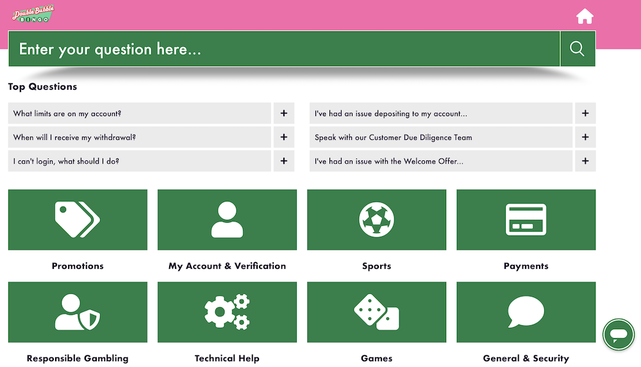Expand plus for depositing issue question
The image size is (641, 367).
click(585, 114)
